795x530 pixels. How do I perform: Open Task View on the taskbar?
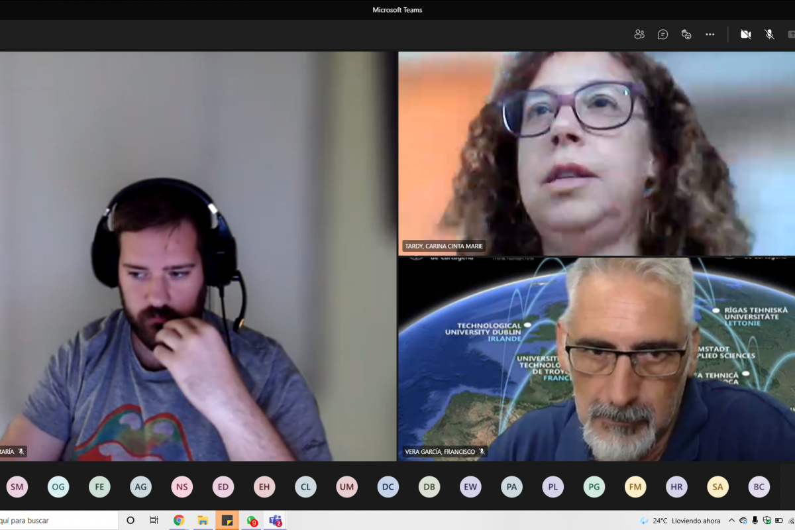[154, 520]
